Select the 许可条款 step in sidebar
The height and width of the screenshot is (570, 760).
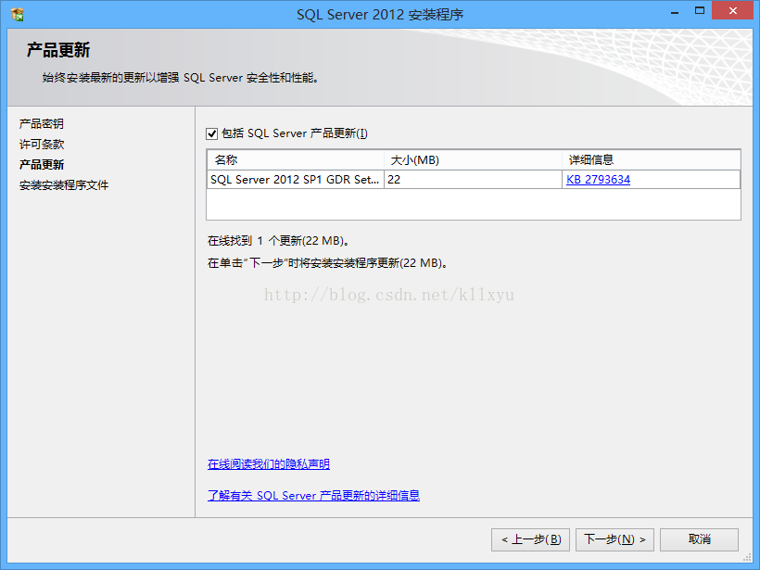41,144
